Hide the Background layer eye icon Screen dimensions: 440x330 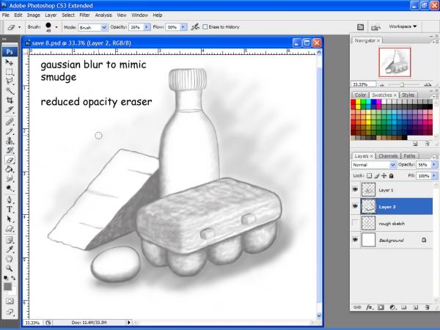tap(355, 240)
